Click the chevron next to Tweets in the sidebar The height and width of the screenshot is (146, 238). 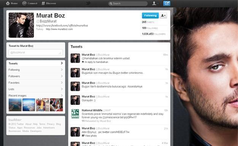click(62, 63)
